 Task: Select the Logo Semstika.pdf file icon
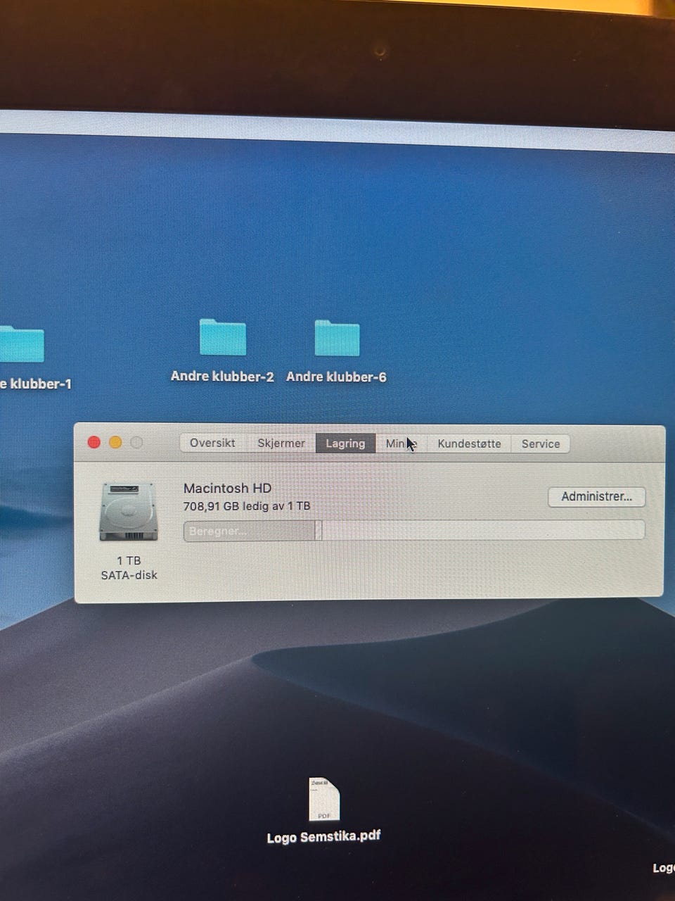pyautogui.click(x=324, y=800)
